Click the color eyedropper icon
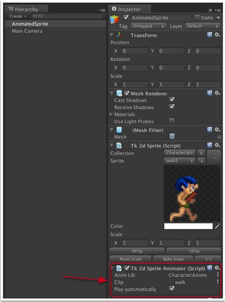The height and width of the screenshot is (302, 226). pyautogui.click(x=217, y=226)
